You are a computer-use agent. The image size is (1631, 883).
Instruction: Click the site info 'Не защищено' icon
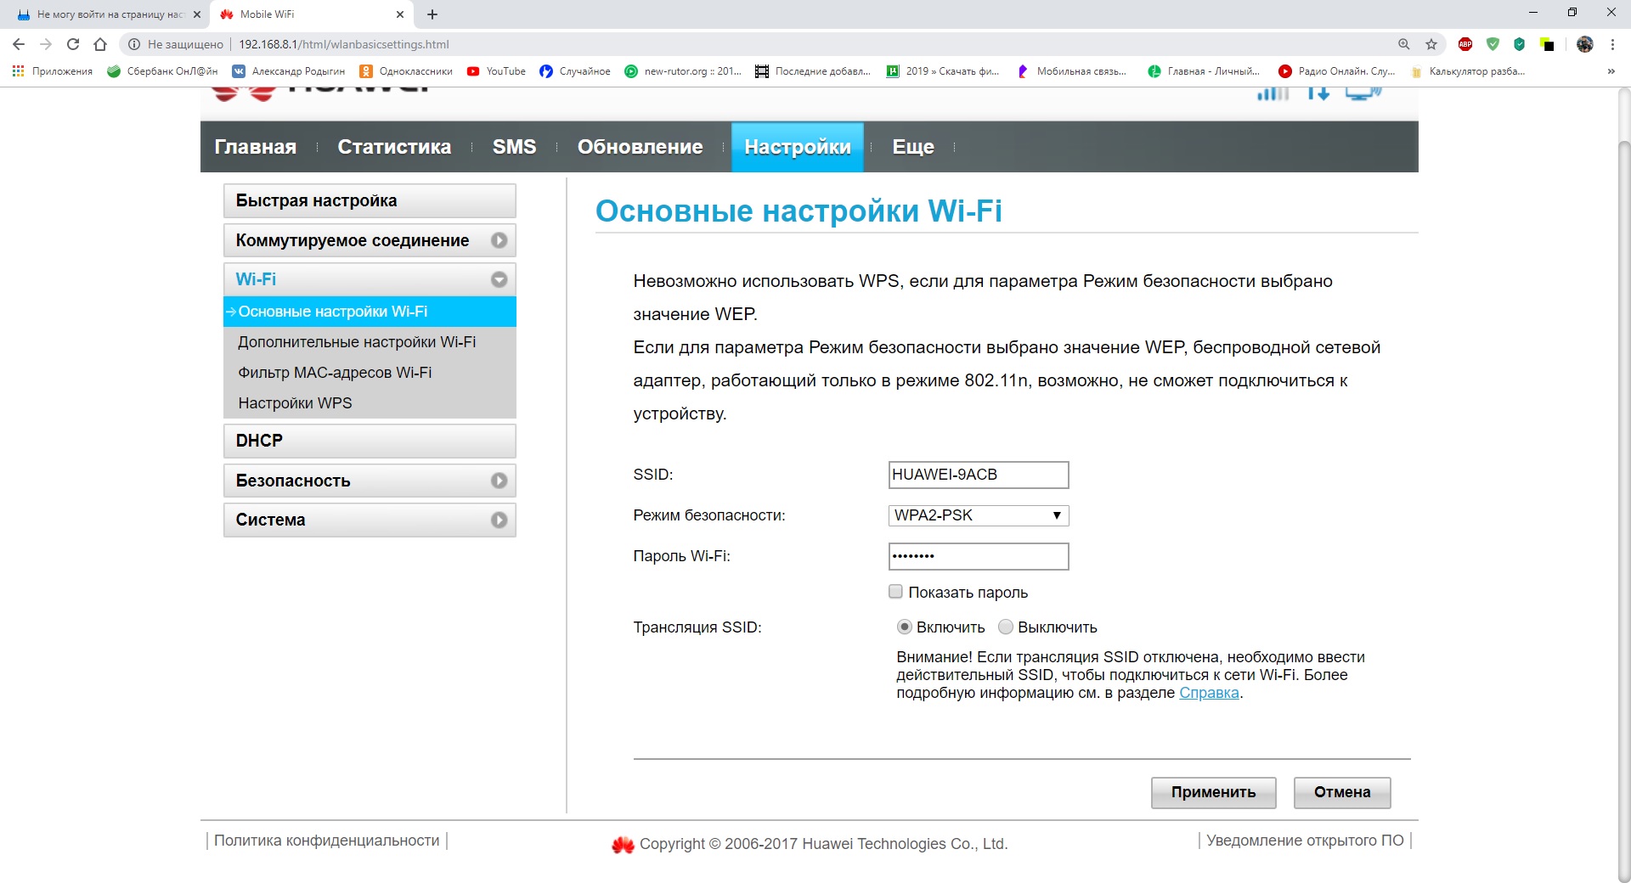click(134, 44)
